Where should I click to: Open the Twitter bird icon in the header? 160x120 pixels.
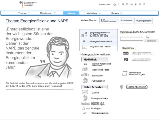[127, 4]
